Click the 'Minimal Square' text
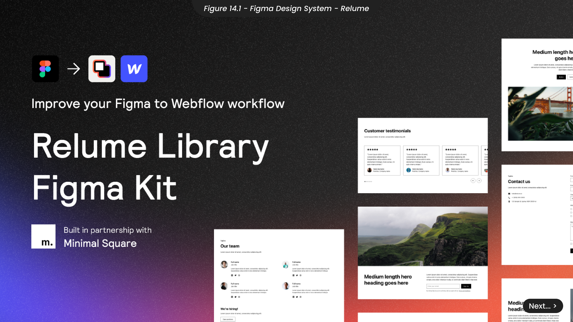Screen dimensions: 573x322 [x=100, y=243]
